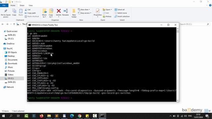Open the Open dropdown in ribbon
The width and height of the screenshot is (212, 119).
[107, 10]
